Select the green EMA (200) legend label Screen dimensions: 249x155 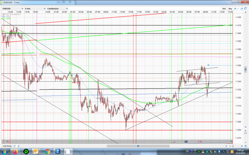click(6, 19)
